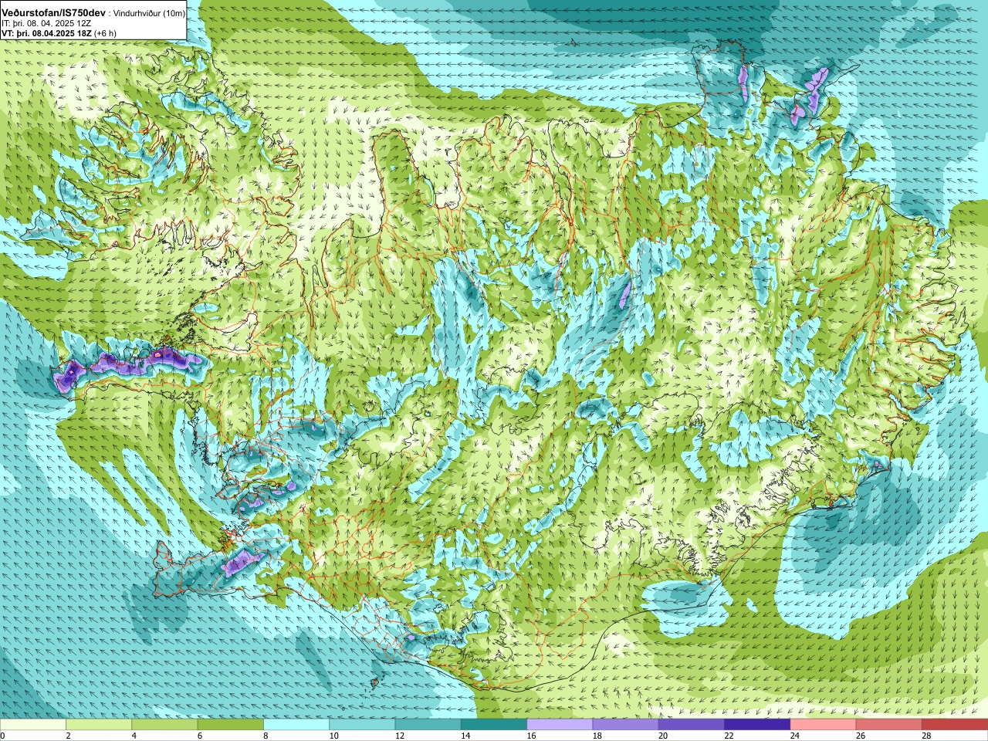Screen dimensions: 988x741
Task: Click the legend scale label "2"
Action: point(68,736)
